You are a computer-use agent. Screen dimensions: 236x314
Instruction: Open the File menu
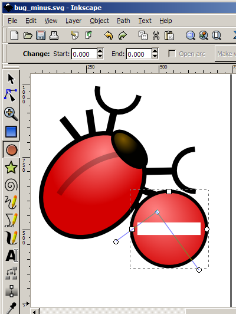[12, 21]
